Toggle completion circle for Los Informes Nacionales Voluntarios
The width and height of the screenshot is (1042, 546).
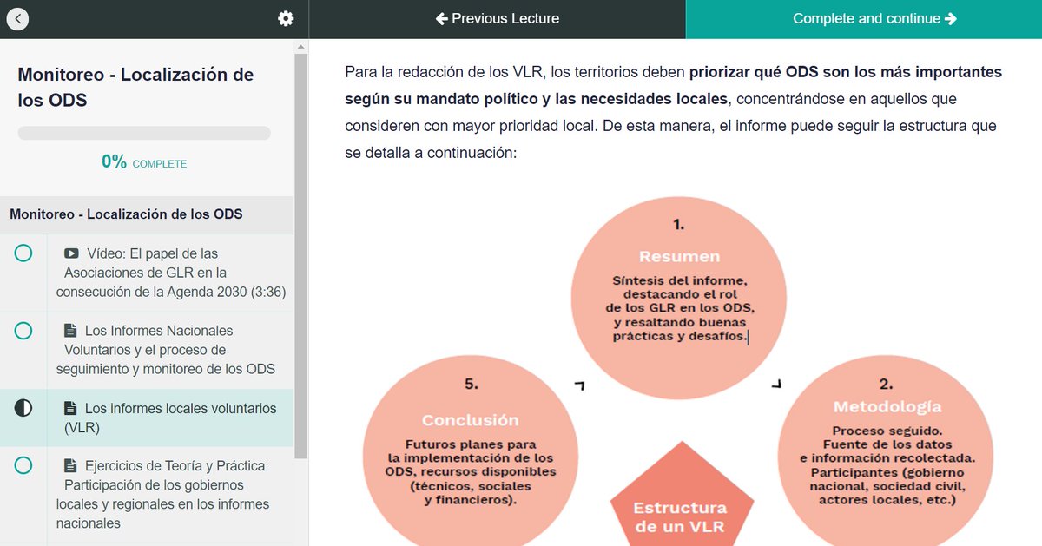coord(23,331)
